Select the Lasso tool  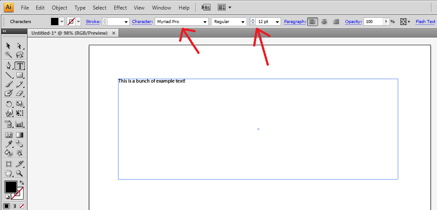(x=20, y=54)
